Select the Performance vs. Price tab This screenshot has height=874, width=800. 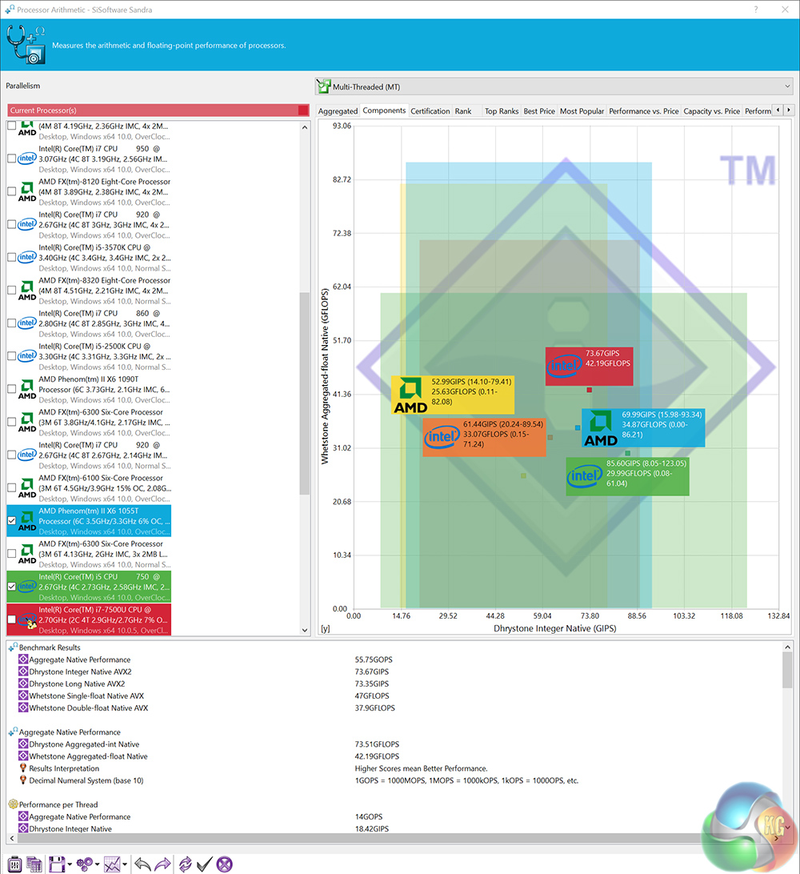[643, 111]
